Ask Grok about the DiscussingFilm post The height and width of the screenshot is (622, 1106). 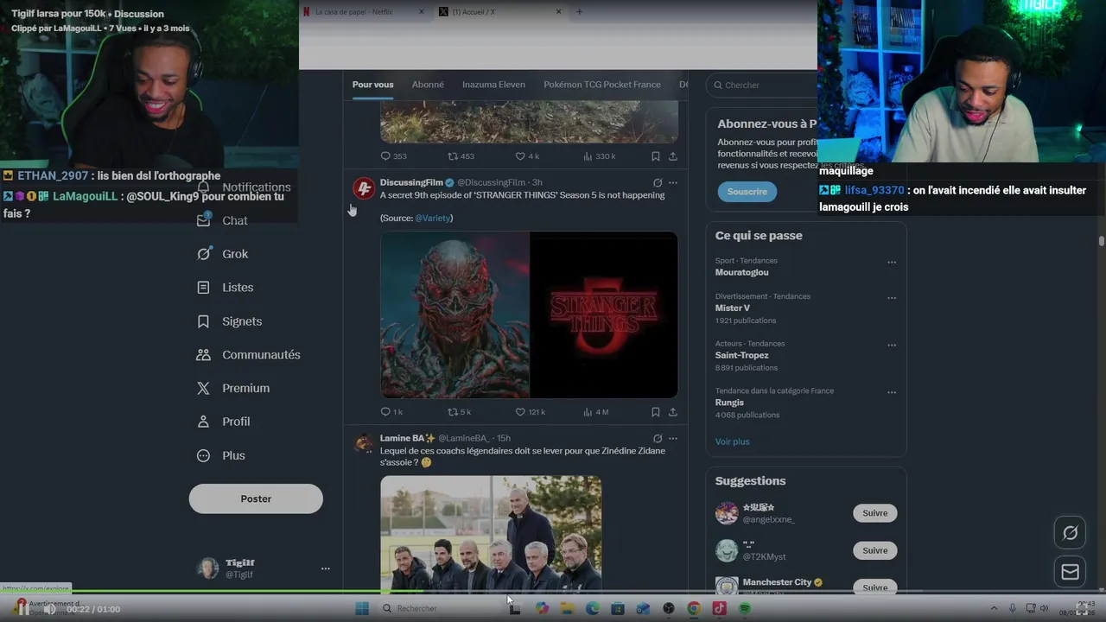point(658,183)
